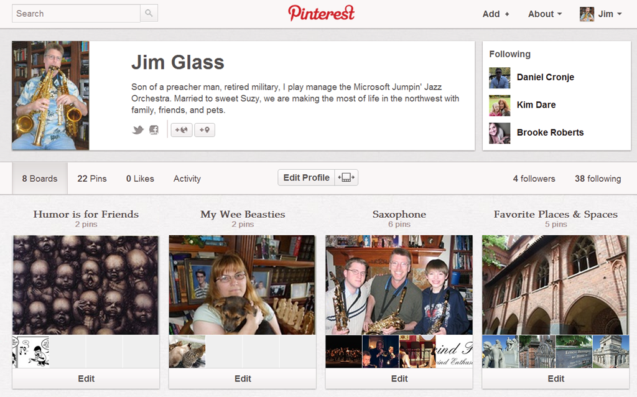Viewport: 637px width, 397px height.
Task: Expand the About dropdown
Action: (545, 14)
